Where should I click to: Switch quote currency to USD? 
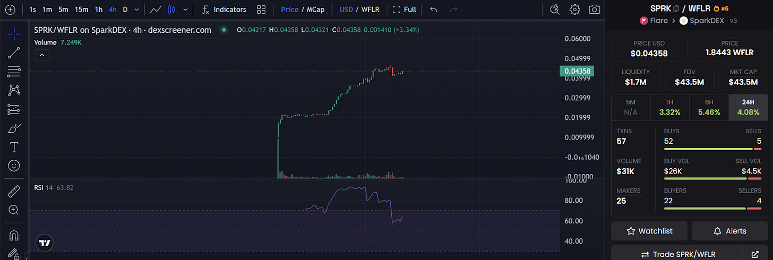[346, 10]
